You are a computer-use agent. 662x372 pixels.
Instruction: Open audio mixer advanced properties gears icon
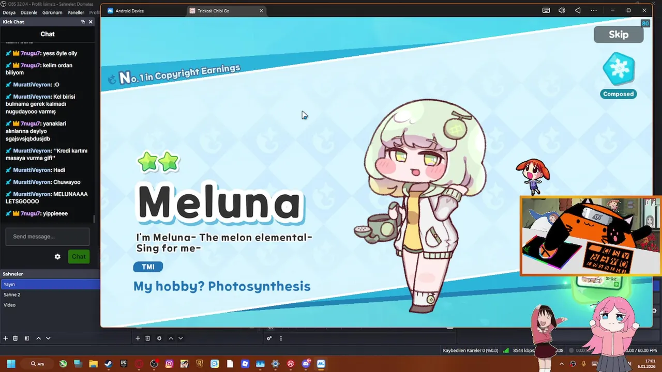[269, 338]
